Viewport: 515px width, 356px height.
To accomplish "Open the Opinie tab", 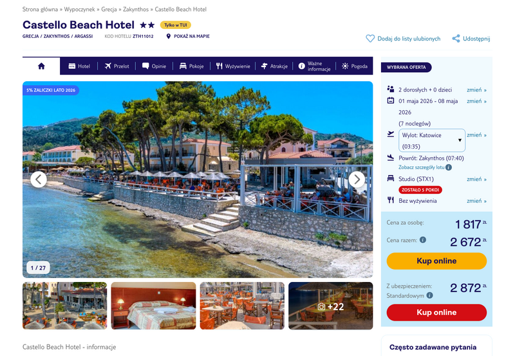I will [154, 66].
